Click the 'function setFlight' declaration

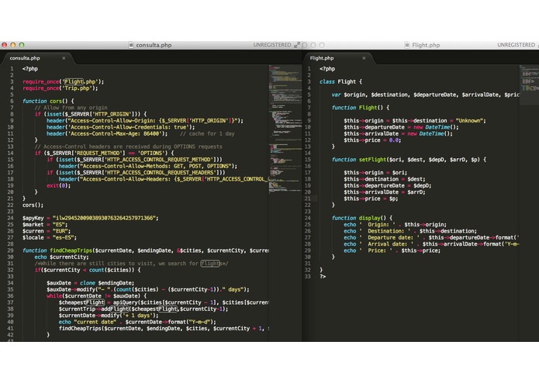click(x=409, y=160)
